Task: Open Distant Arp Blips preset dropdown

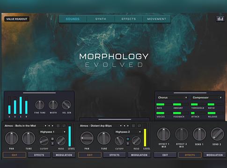Action: point(121,126)
